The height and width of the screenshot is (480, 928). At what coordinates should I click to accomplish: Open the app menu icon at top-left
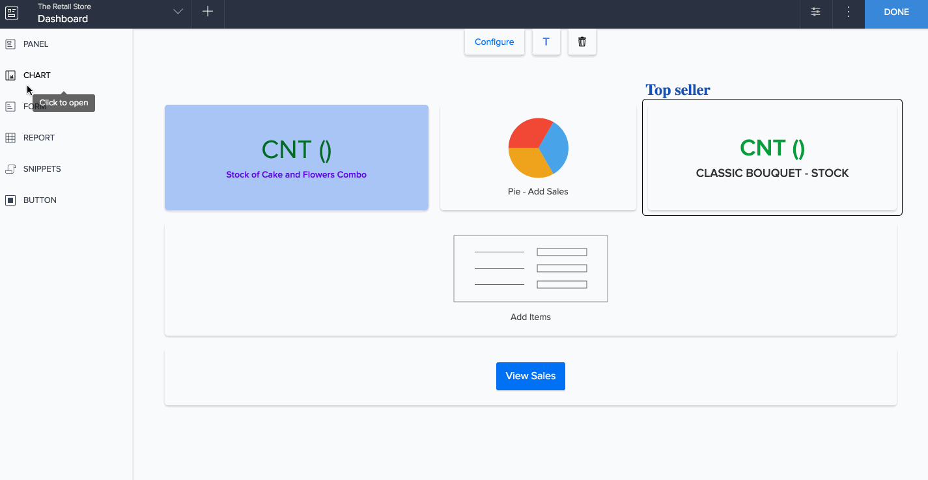12,12
